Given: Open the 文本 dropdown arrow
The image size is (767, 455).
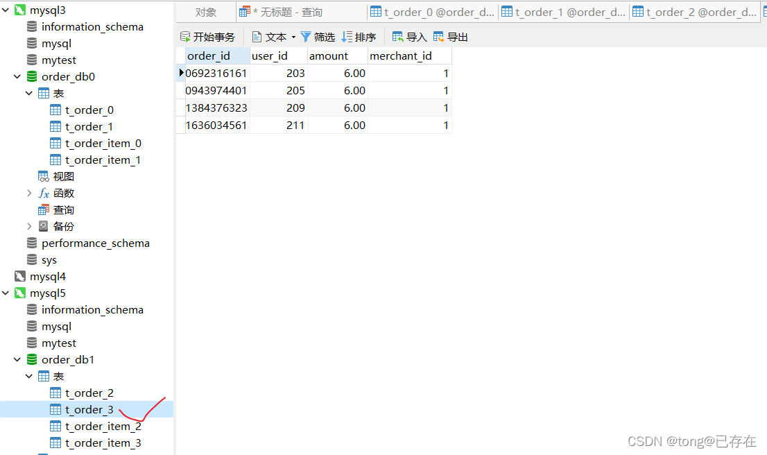Looking at the screenshot, I should (293, 37).
